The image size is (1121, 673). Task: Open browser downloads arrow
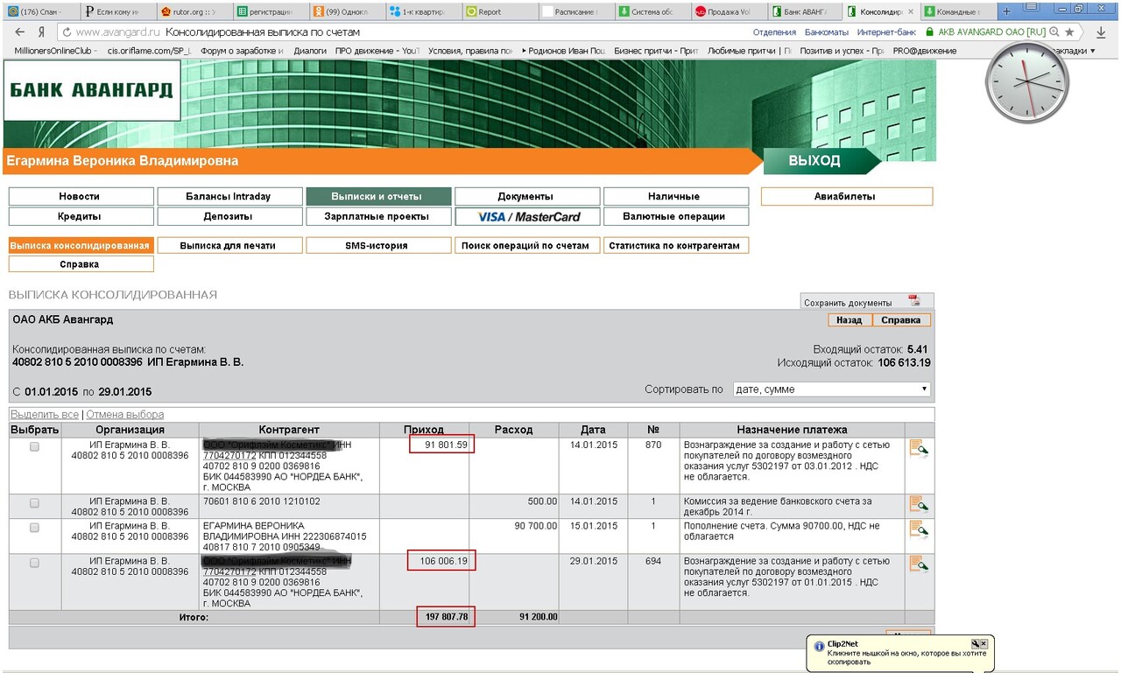point(1101,32)
